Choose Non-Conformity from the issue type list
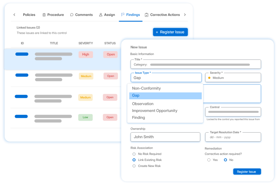The height and width of the screenshot is (185, 278). pyautogui.click(x=165, y=88)
